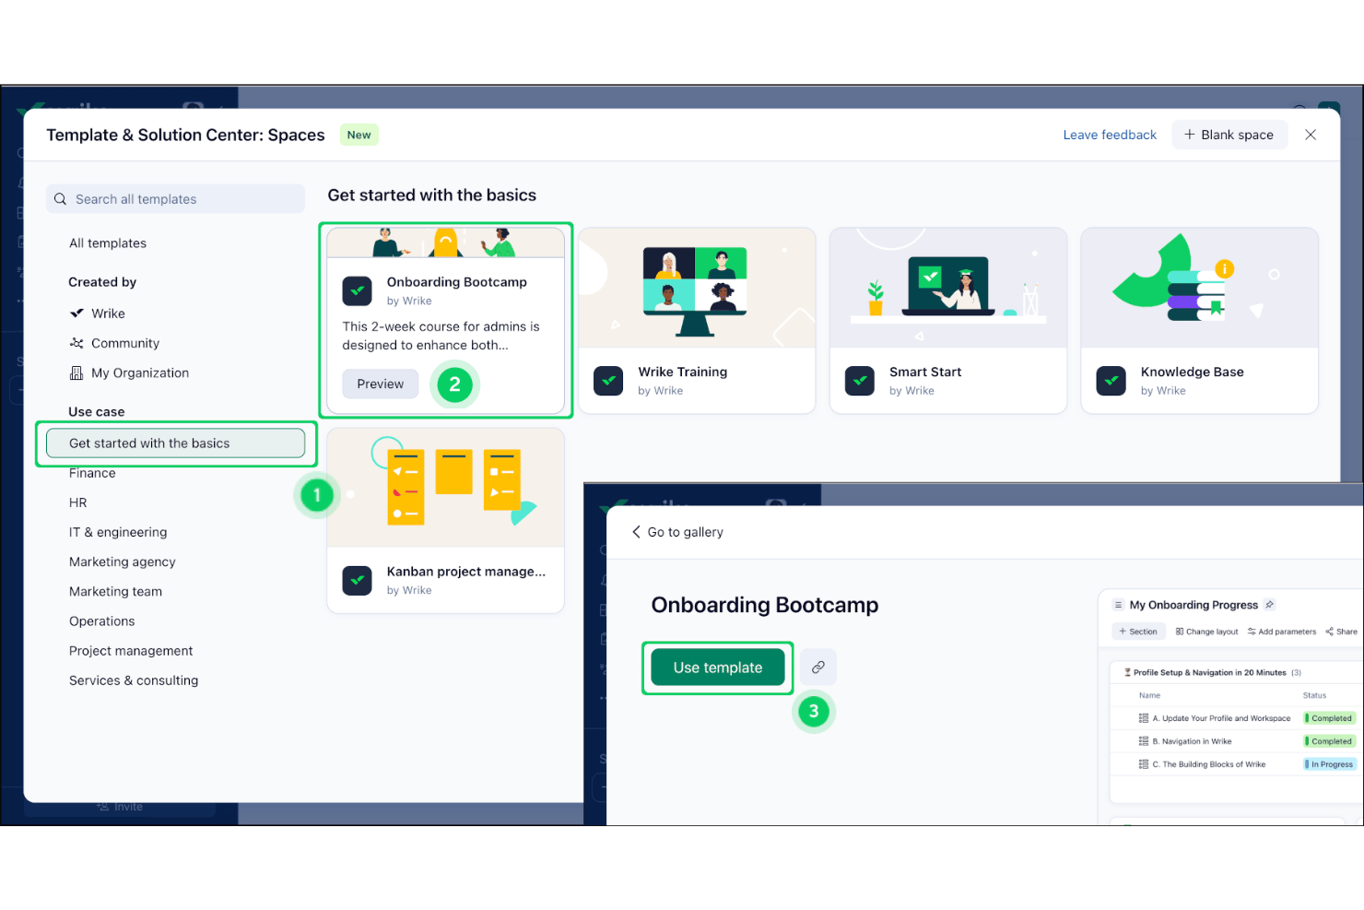1364x910 pixels.
Task: Open Services & consulting templates
Action: click(x=134, y=680)
